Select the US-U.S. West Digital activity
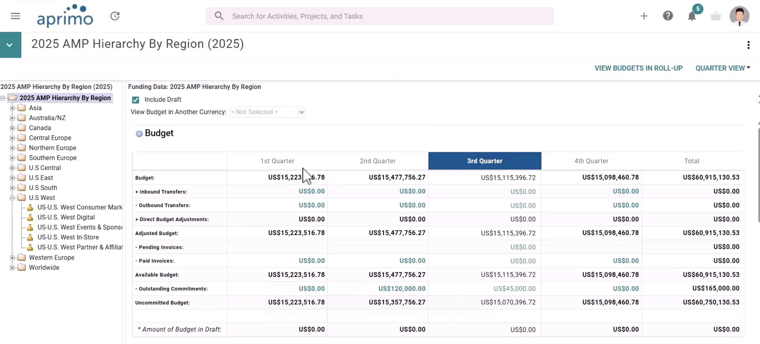The height and width of the screenshot is (344, 760). click(66, 217)
